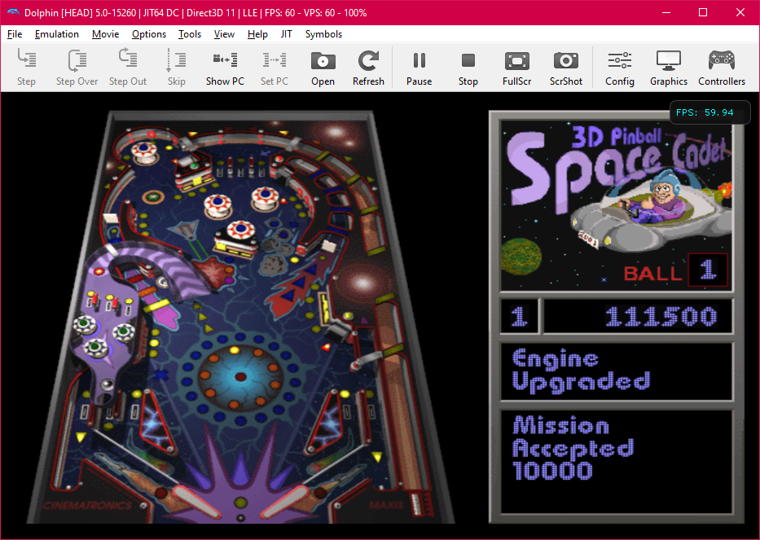Open the Symbols menu
Image resolution: width=760 pixels, height=540 pixels.
323,34
